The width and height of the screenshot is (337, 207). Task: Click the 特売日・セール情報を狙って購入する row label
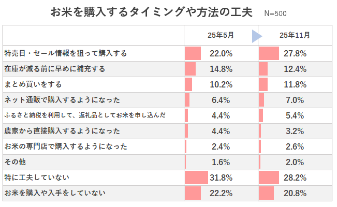tap(65, 53)
